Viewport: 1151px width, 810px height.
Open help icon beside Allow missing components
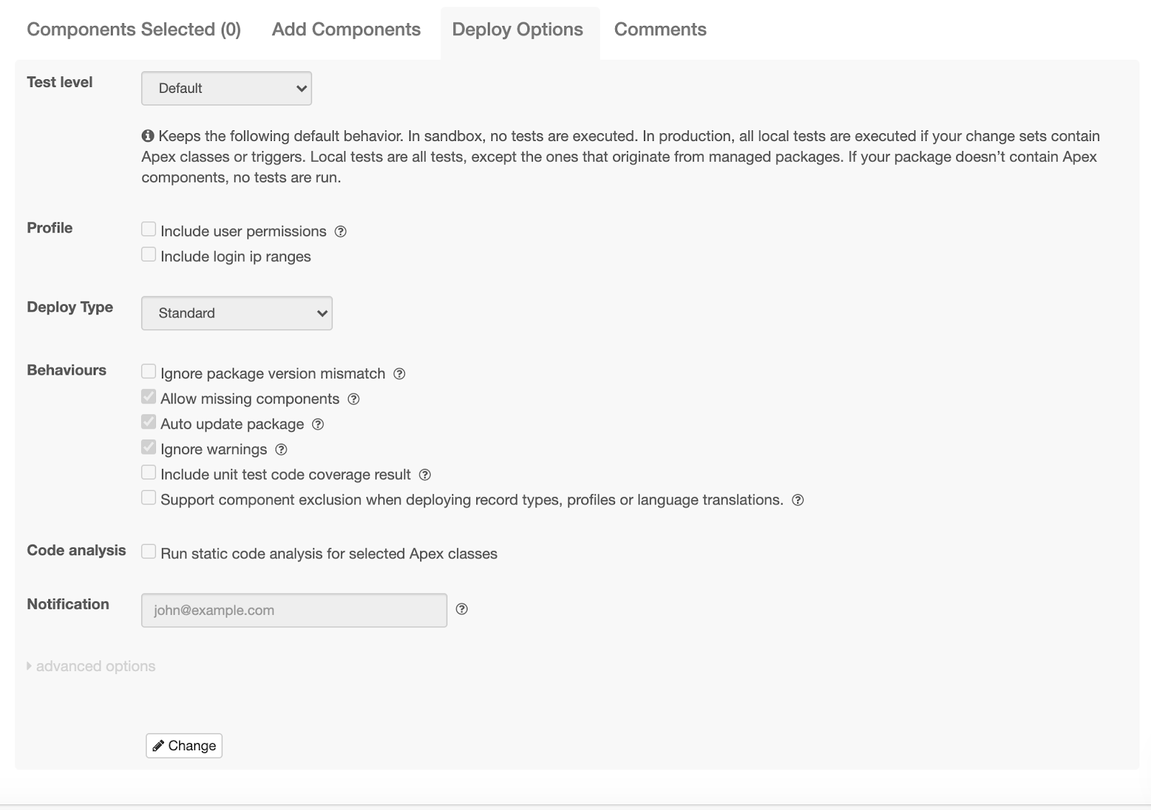(353, 399)
